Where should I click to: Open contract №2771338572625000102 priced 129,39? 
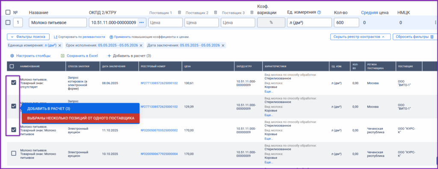159,107
